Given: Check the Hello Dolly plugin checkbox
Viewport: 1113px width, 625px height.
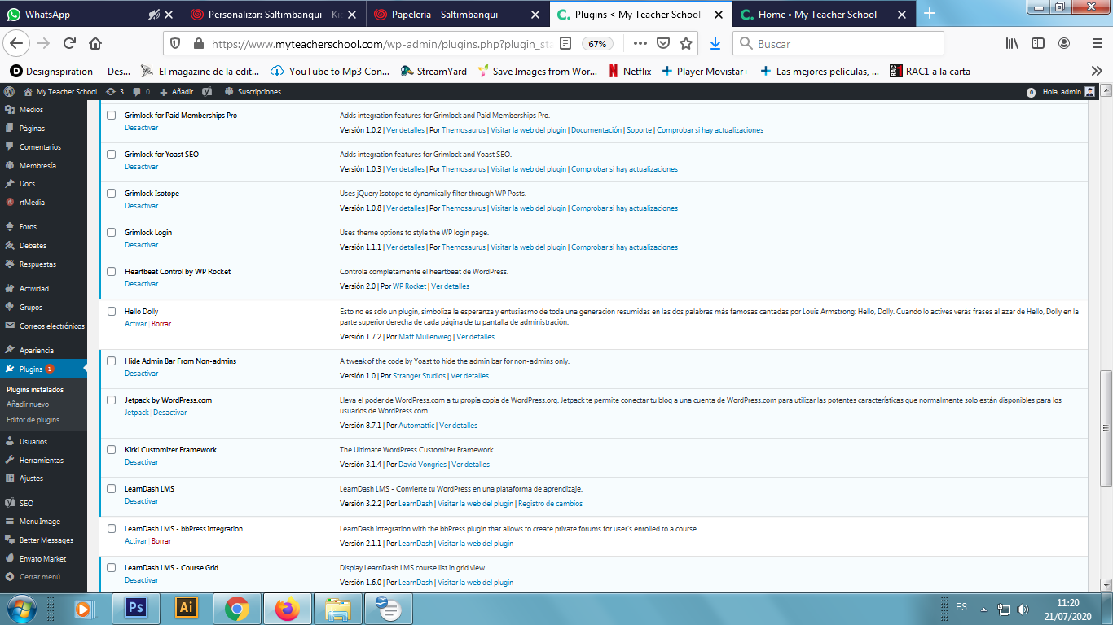Looking at the screenshot, I should point(112,312).
